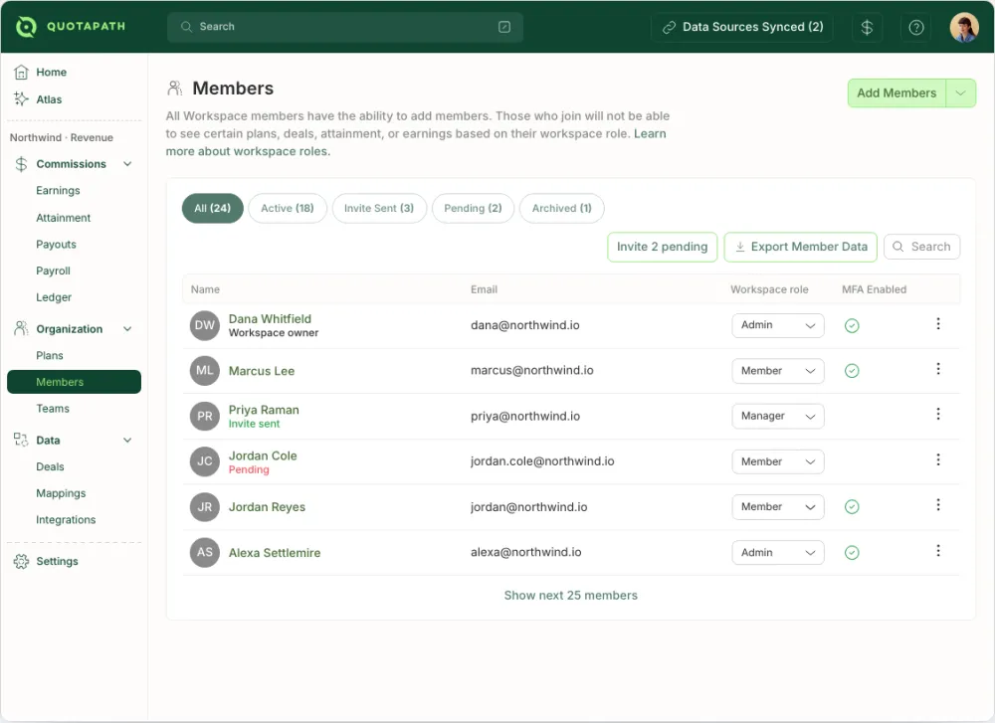Click the PR avatar for Priya Raman
The image size is (995, 723).
[x=204, y=416]
